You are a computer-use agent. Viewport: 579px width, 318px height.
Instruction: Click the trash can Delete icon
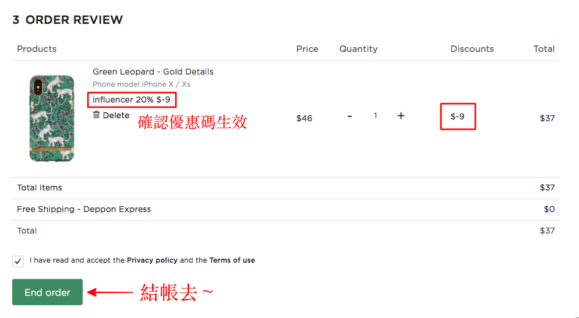point(96,115)
